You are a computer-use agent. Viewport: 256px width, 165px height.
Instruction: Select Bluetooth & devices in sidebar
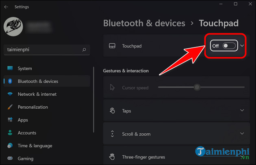tap(47, 81)
